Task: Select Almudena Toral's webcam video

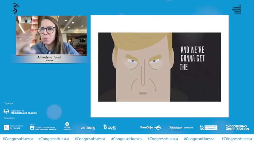Action: [x=51, y=36]
